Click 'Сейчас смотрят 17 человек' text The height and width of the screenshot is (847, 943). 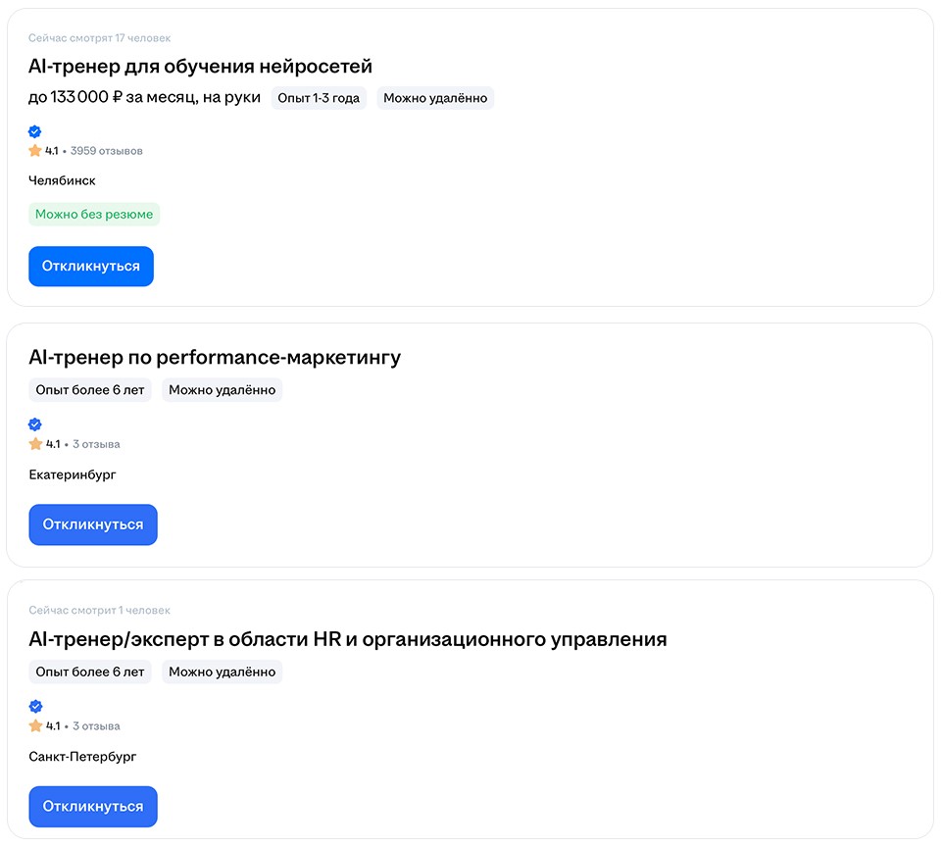tap(99, 38)
